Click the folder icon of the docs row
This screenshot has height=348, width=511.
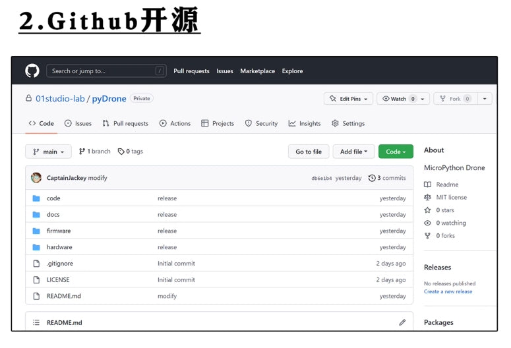36,214
